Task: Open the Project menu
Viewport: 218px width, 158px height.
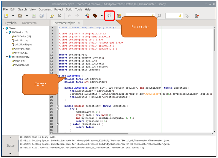Action: (x=59, y=9)
